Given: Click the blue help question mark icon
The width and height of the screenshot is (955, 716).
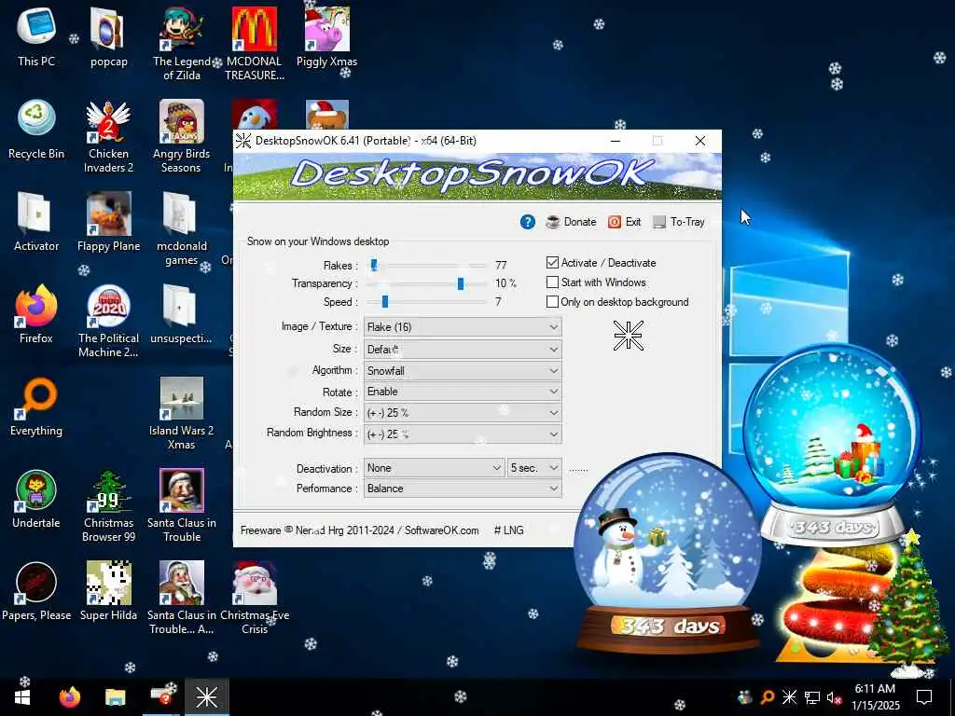Looking at the screenshot, I should click(x=528, y=222).
